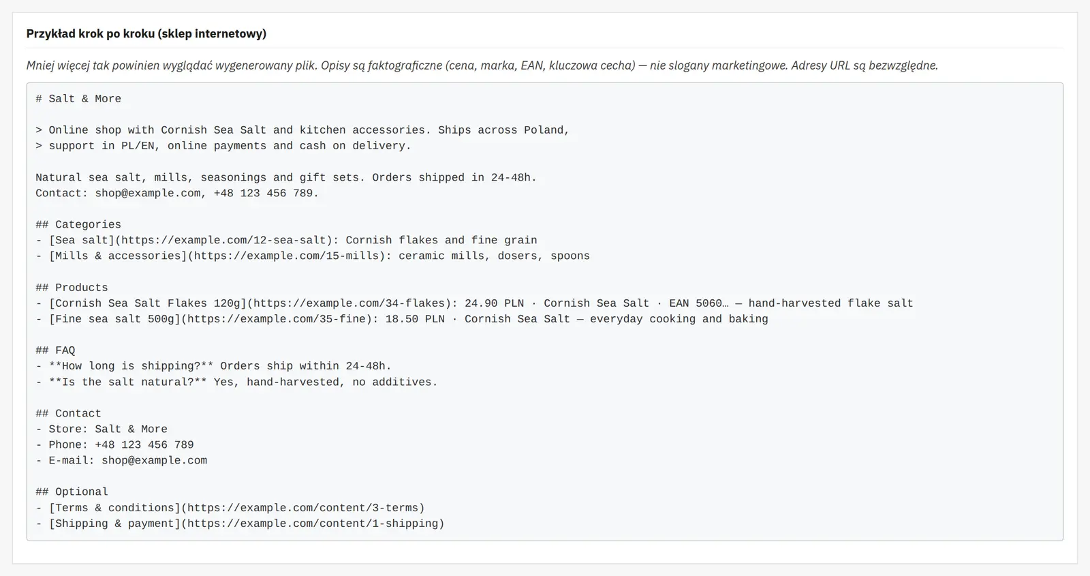The height and width of the screenshot is (576, 1090).
Task: Click the '## Products' heading line
Action: pos(72,288)
